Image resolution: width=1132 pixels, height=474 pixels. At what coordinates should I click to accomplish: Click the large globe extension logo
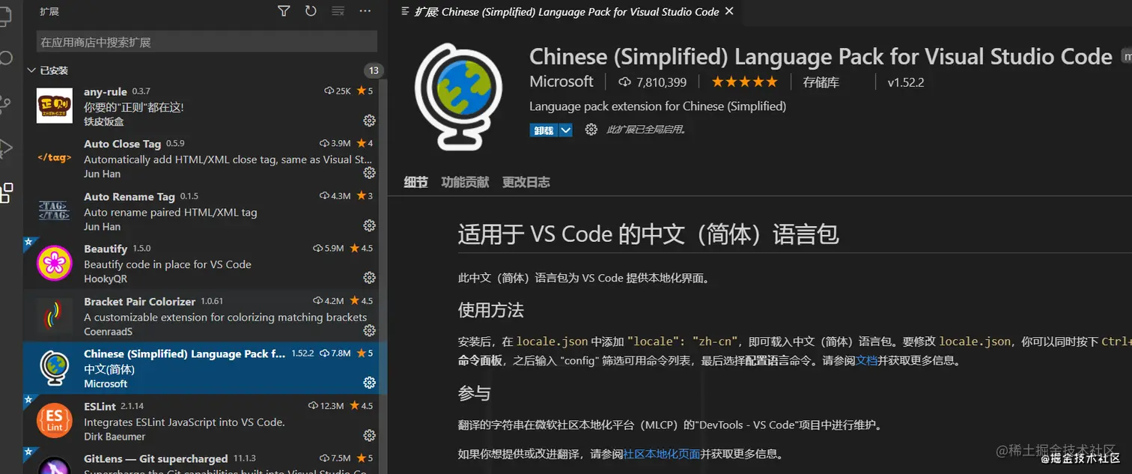tap(458, 97)
